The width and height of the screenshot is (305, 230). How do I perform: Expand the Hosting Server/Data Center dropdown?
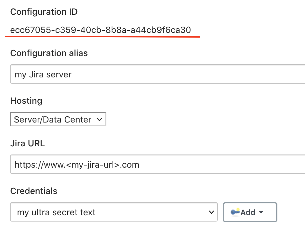(x=58, y=119)
